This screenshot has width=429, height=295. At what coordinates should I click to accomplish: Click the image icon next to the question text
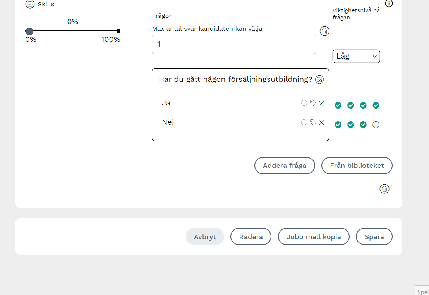point(319,79)
